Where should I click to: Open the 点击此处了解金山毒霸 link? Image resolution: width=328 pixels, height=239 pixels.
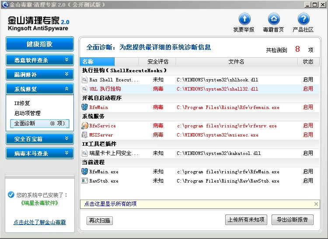tap(40, 222)
